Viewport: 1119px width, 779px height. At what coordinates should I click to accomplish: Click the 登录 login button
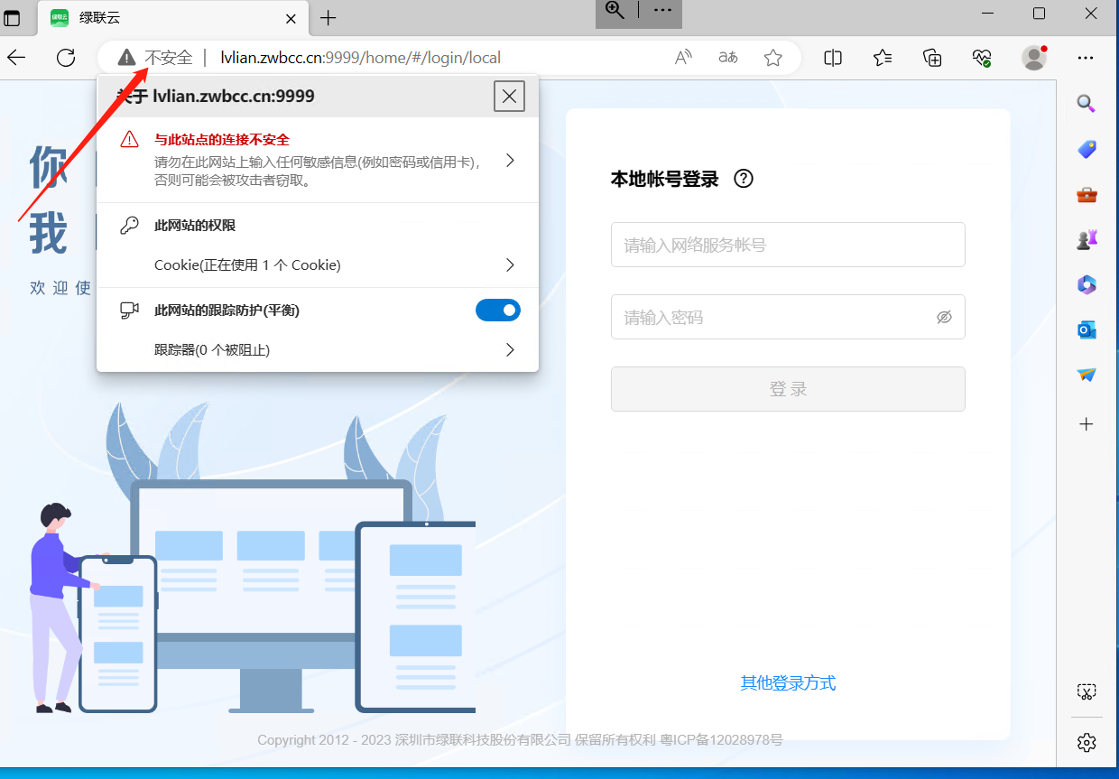tap(788, 389)
